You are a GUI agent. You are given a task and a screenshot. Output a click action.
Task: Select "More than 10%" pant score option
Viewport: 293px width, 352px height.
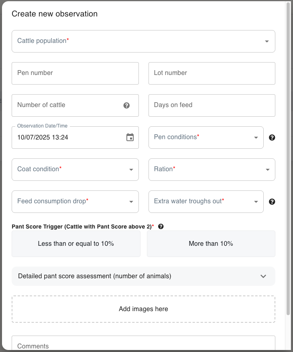tap(211, 244)
